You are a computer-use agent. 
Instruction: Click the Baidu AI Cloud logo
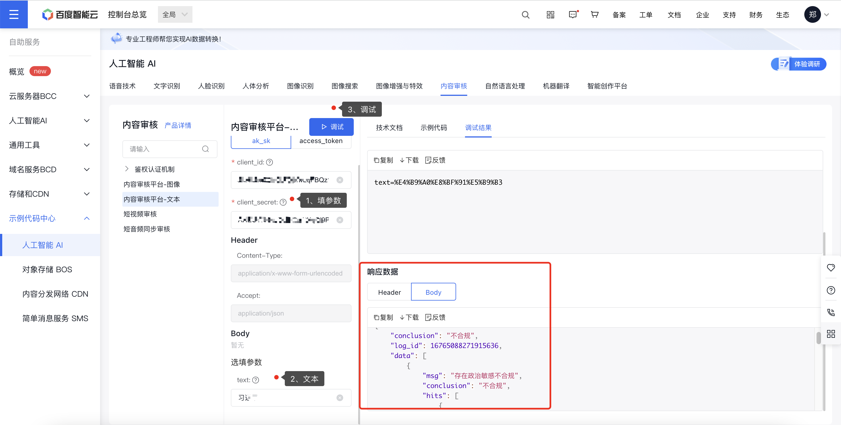70,14
